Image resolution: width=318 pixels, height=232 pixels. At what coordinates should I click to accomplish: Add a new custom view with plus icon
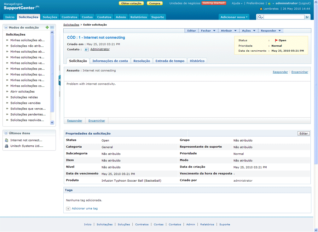coord(47,27)
